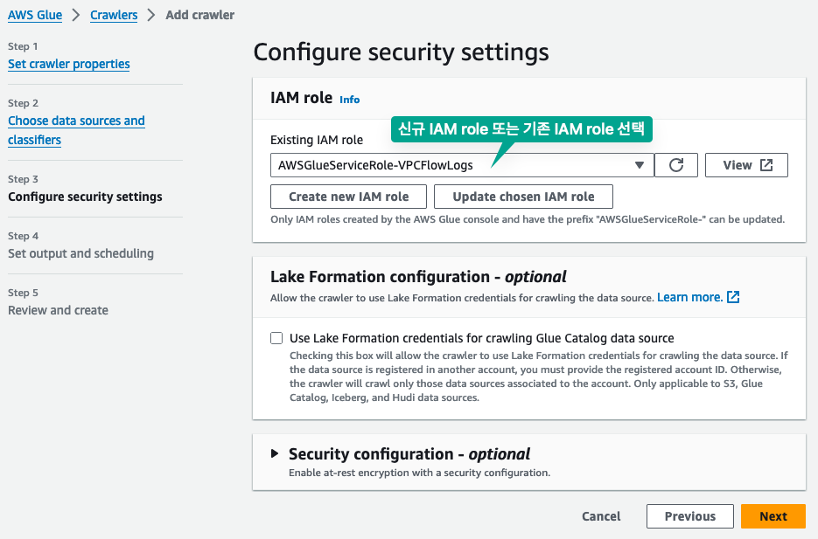
Task: Click the refresh IAM roles icon button
Action: pyautogui.click(x=676, y=165)
